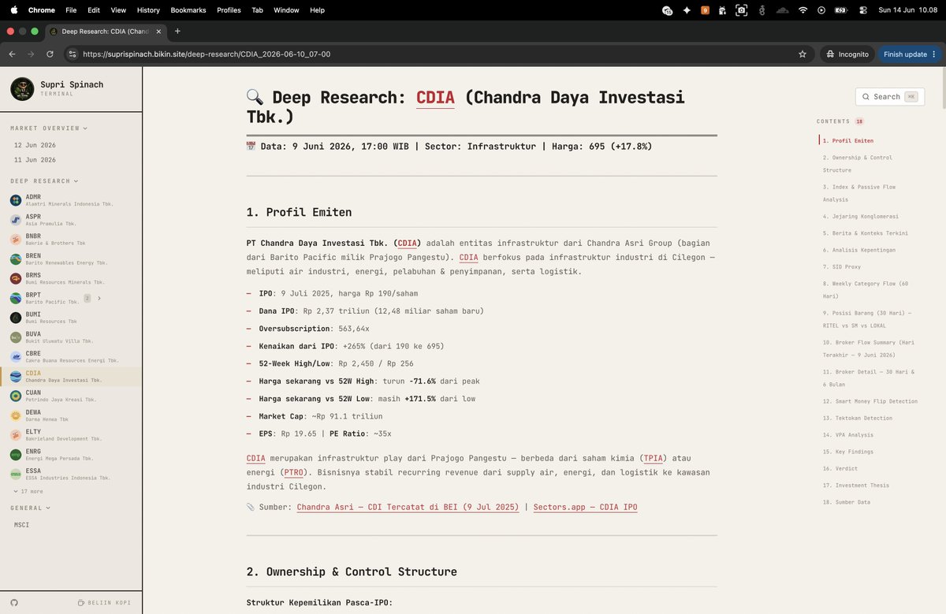Go back to previous page
The image size is (946, 614).
click(x=12, y=54)
